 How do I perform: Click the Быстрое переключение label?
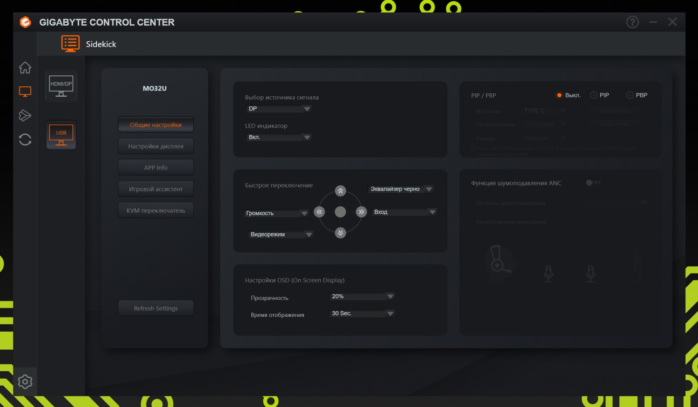point(279,185)
